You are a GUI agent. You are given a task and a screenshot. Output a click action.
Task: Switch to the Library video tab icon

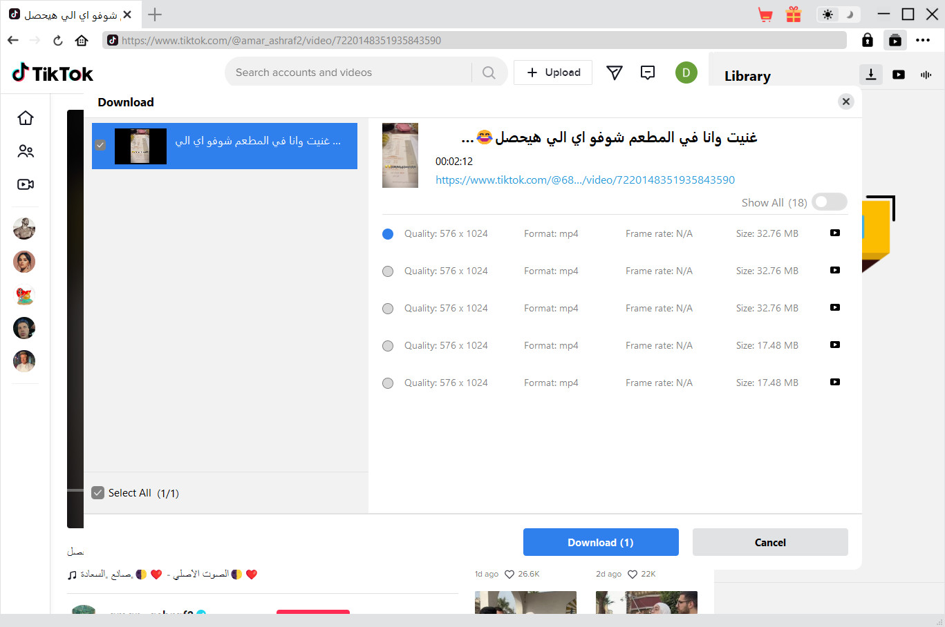click(x=899, y=75)
